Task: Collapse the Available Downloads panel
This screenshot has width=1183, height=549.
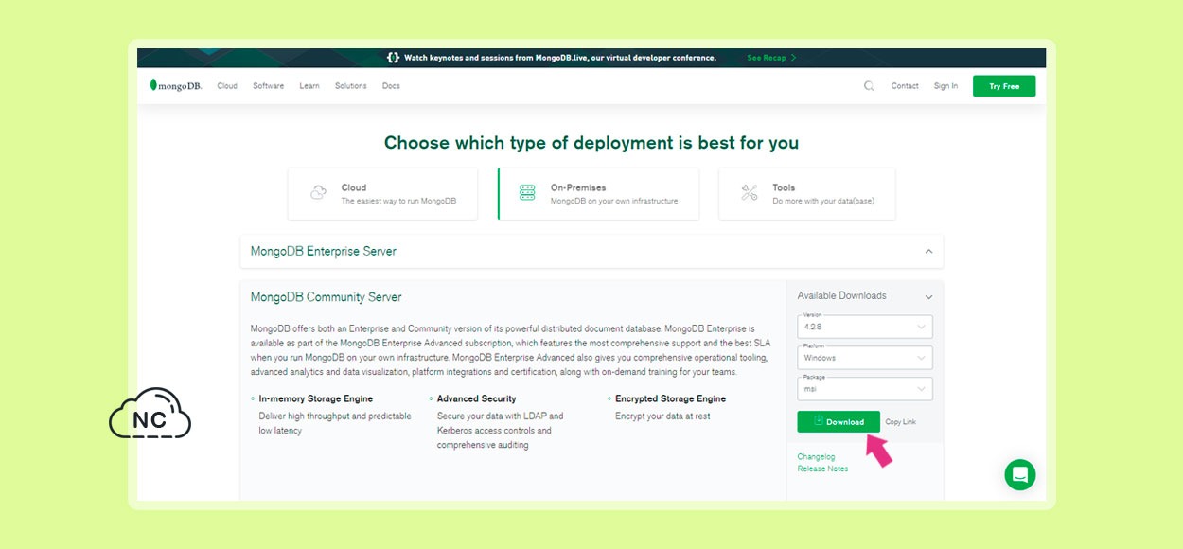Action: (928, 297)
